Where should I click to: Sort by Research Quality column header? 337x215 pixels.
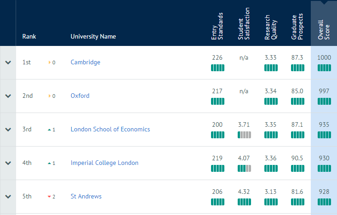point(271,27)
